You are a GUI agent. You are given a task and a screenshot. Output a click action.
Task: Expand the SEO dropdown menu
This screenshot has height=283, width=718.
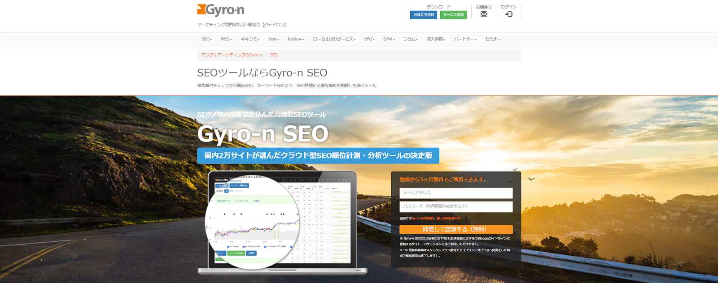206,39
